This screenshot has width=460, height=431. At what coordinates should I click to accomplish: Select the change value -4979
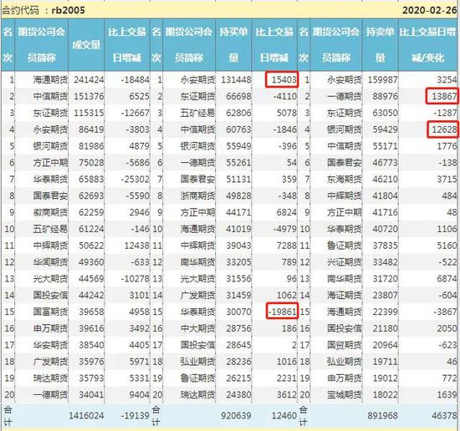coord(285,229)
